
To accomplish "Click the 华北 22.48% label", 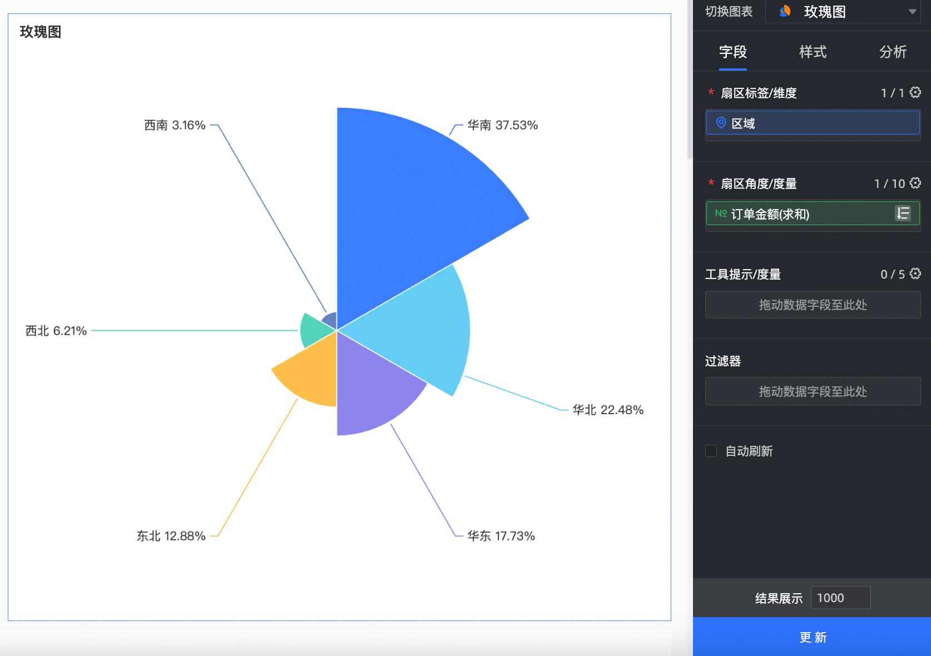I will [608, 410].
